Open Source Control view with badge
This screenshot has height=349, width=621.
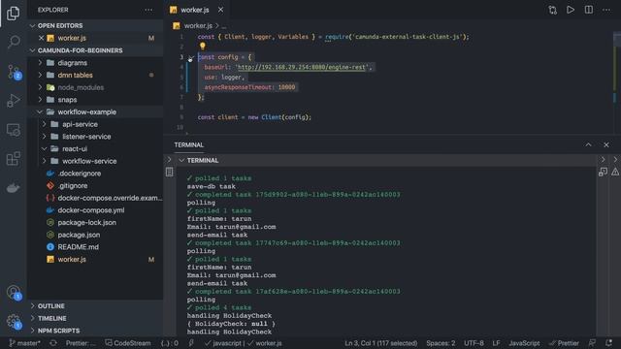(14, 72)
